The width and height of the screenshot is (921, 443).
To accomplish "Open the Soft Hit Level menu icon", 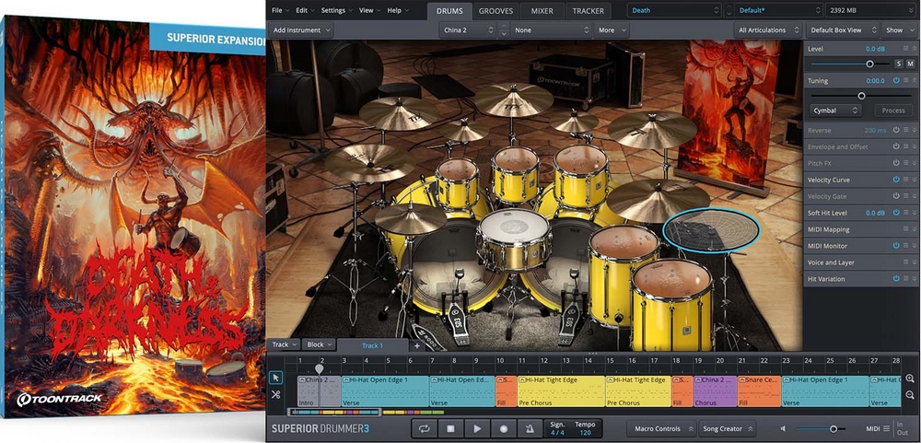I will point(905,213).
